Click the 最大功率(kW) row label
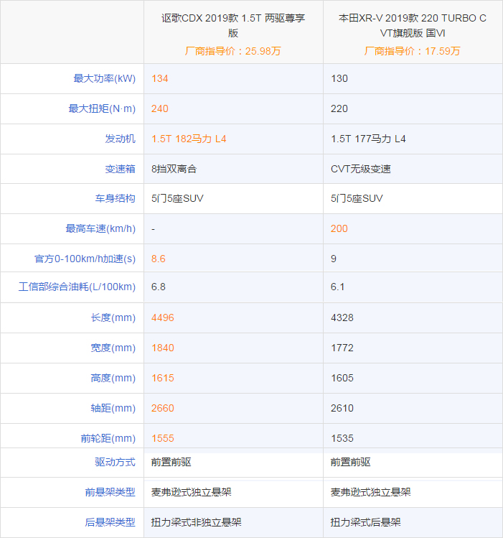The image size is (503, 538). (x=105, y=78)
